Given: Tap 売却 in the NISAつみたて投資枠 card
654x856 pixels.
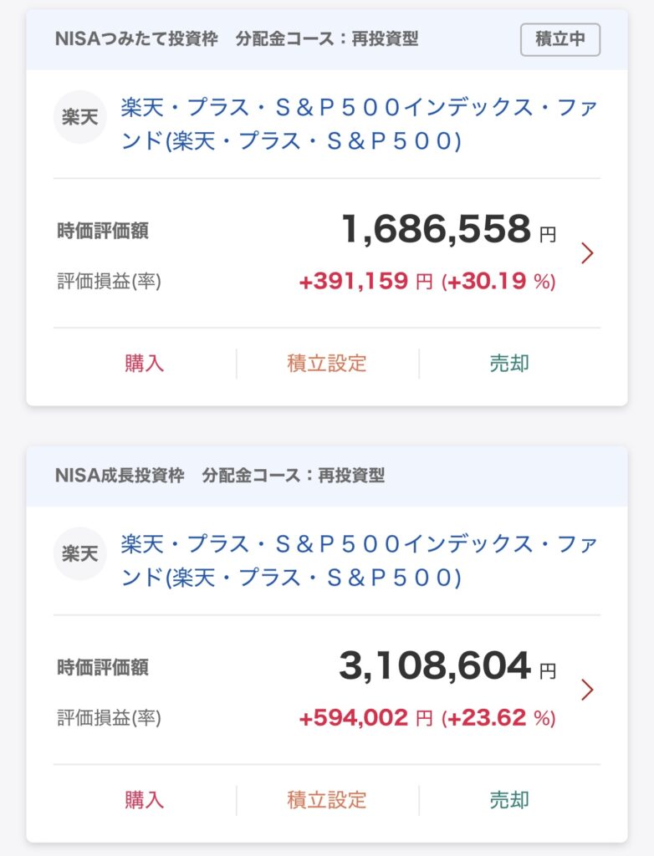Looking at the screenshot, I should pos(509,364).
